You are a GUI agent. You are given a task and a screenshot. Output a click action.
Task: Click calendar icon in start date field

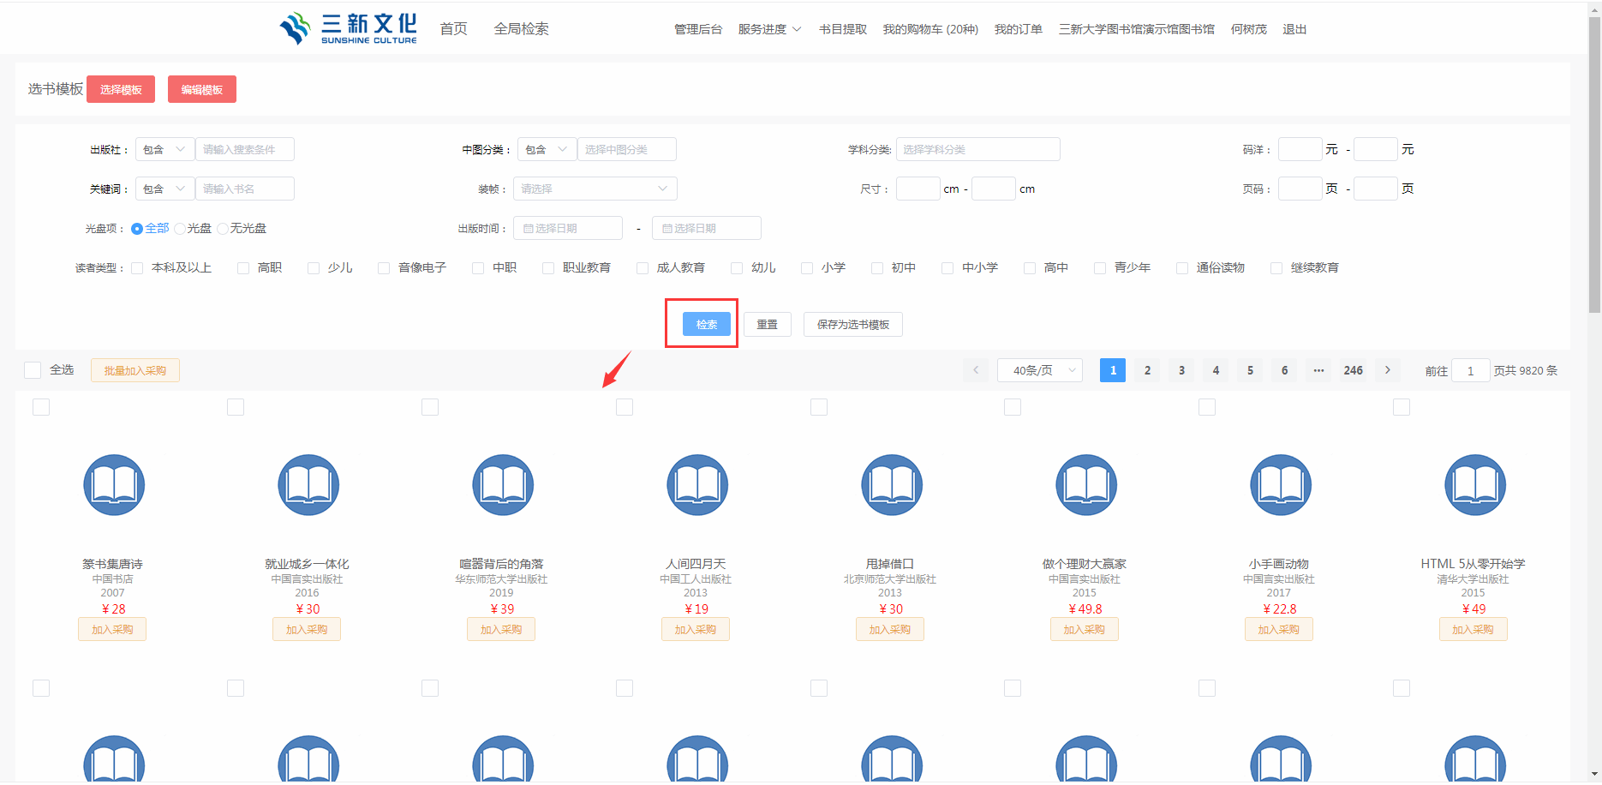click(528, 229)
